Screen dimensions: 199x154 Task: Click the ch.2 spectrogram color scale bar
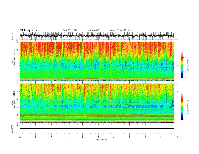[x=182, y=106]
